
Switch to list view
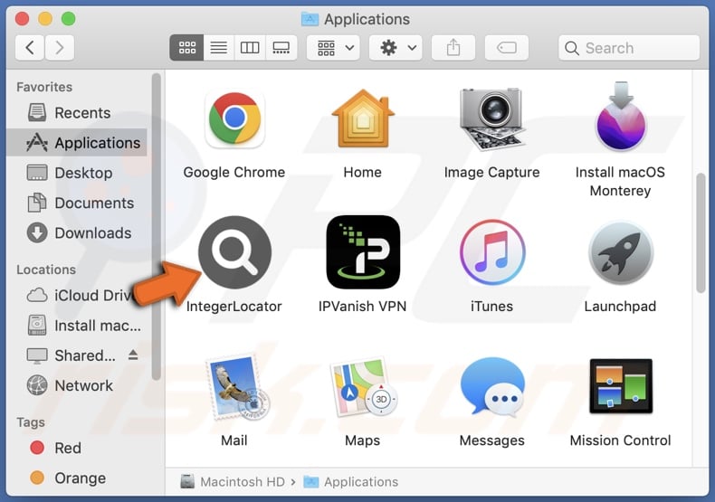219,47
